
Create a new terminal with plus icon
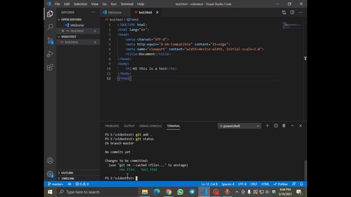pyautogui.click(x=267, y=126)
